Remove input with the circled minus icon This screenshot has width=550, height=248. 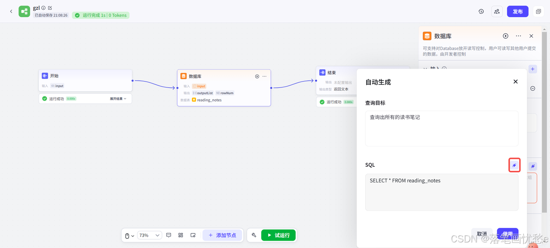coord(533,88)
